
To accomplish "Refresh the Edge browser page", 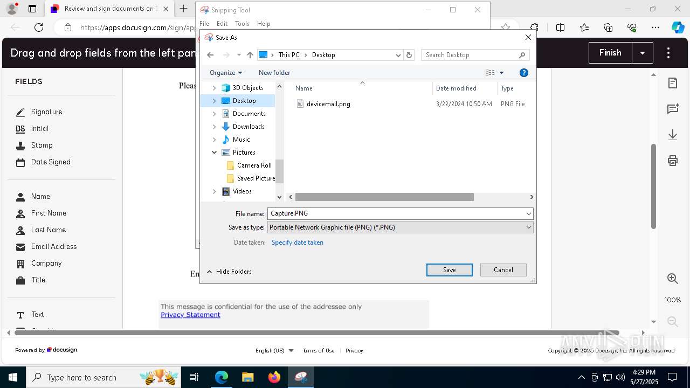I will [39, 27].
